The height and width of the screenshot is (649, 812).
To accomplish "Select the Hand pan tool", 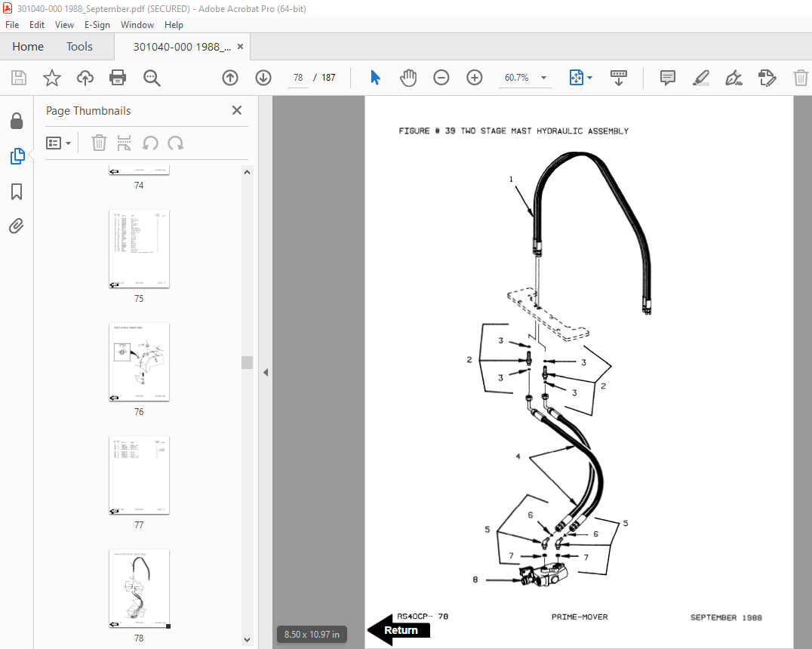I will [x=408, y=78].
